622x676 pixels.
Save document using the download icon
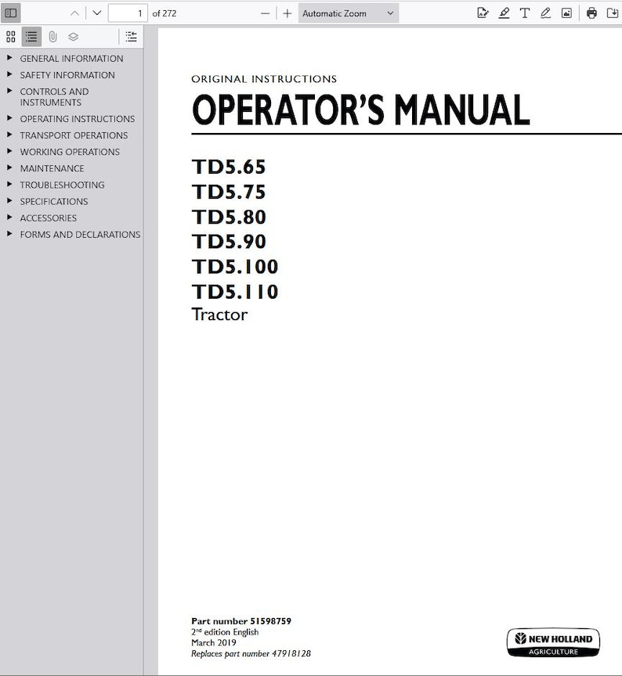click(x=613, y=13)
